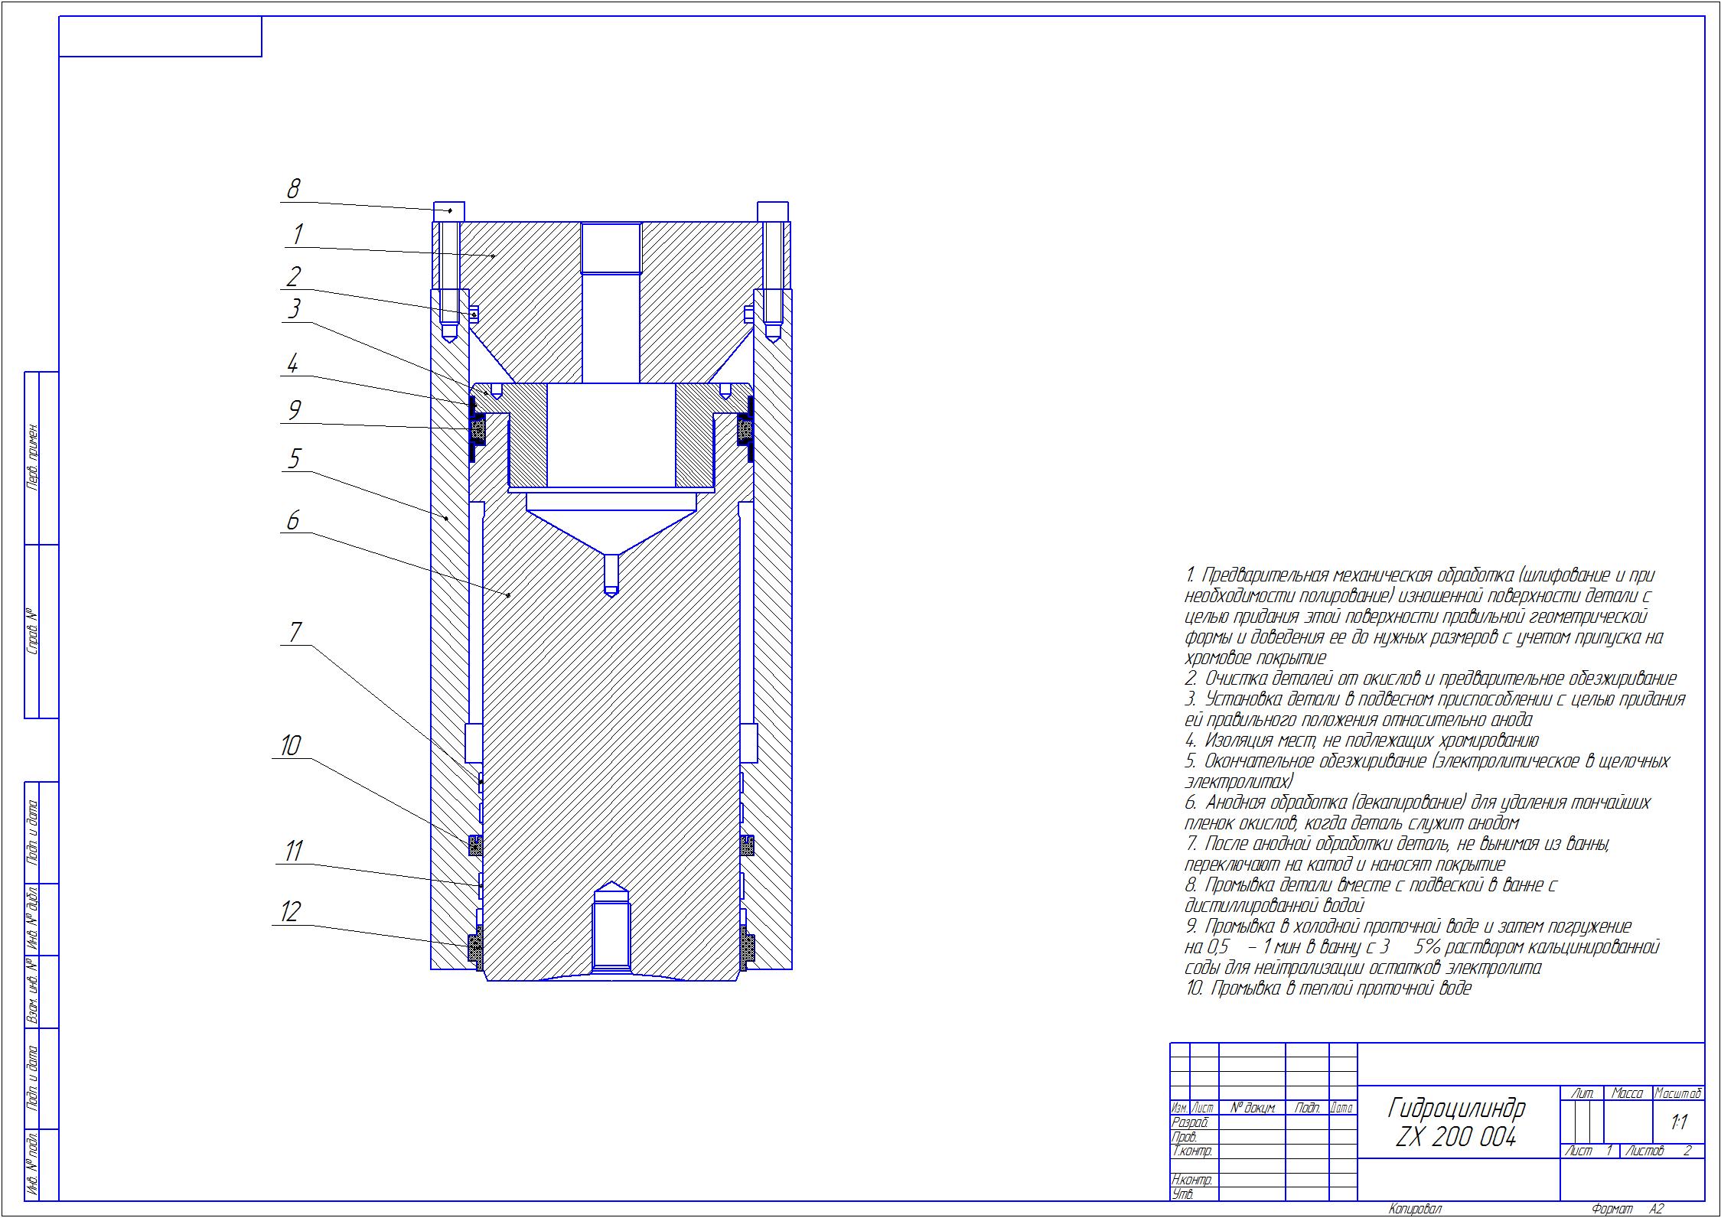
Task: Select the 1:1 scale value cell
Action: 1678,1122
